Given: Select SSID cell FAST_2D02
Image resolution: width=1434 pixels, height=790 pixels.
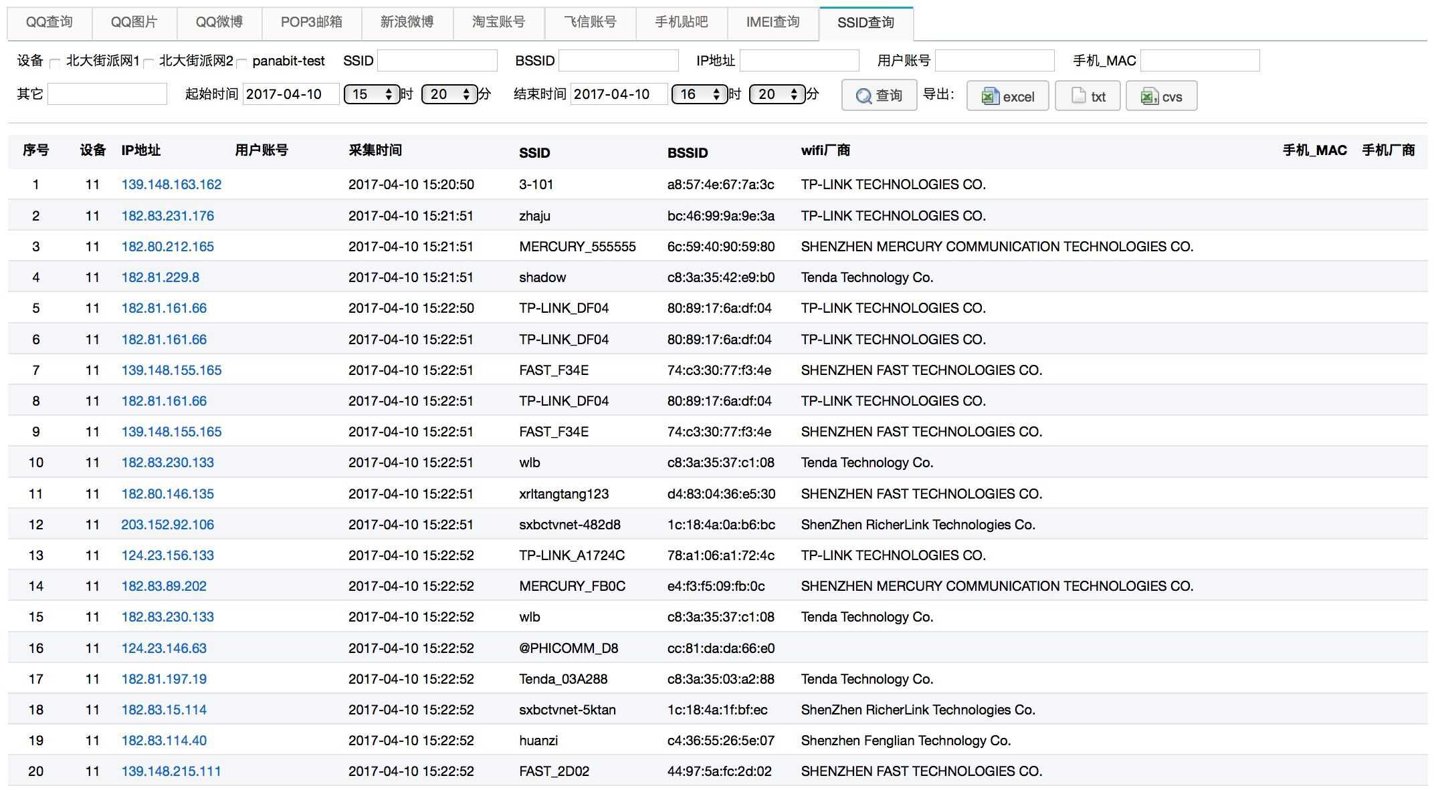Looking at the screenshot, I should click(554, 771).
